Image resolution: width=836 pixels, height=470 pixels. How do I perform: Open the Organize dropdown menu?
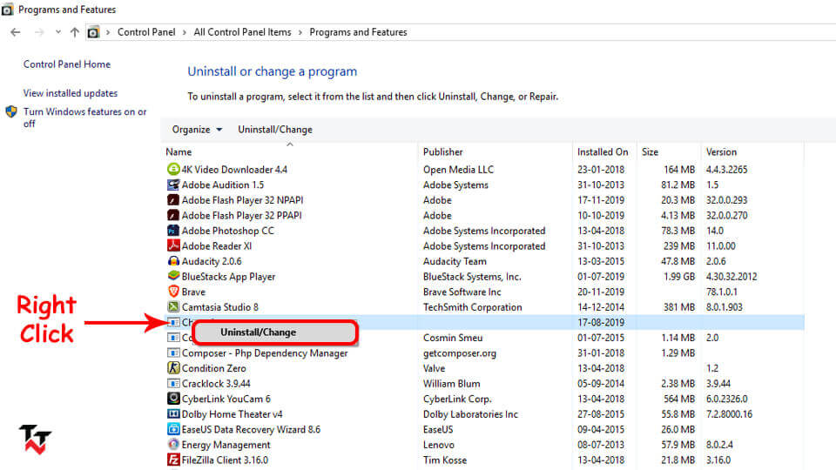(x=197, y=130)
